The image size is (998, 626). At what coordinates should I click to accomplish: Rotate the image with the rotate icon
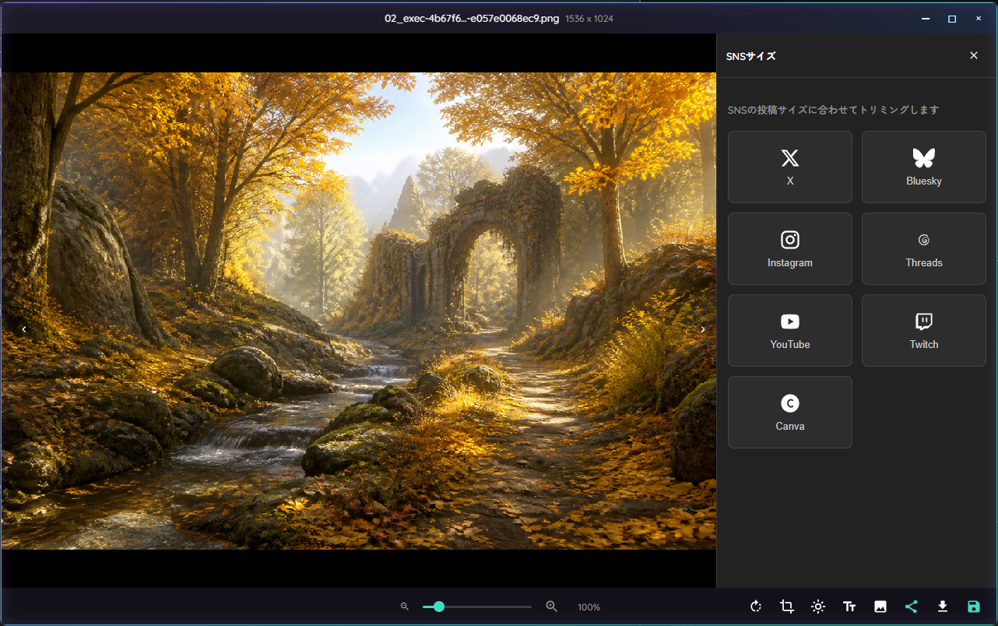(x=756, y=607)
